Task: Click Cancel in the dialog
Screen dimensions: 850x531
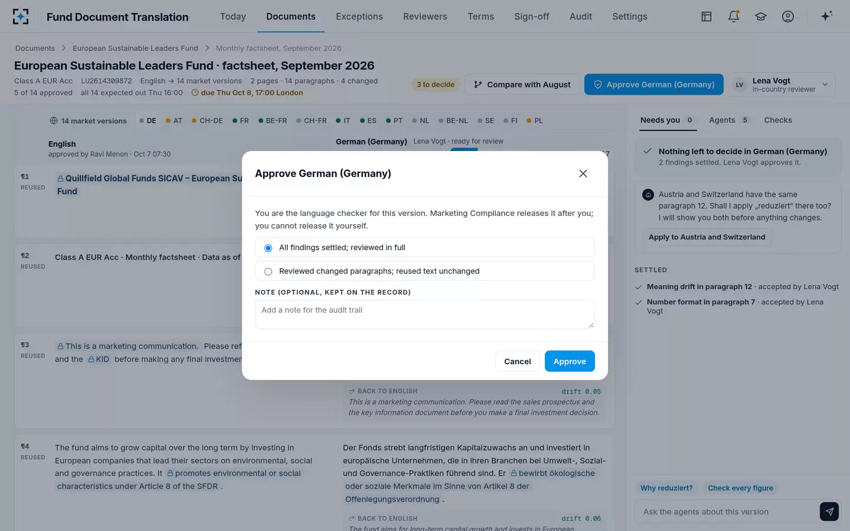Action: click(518, 361)
